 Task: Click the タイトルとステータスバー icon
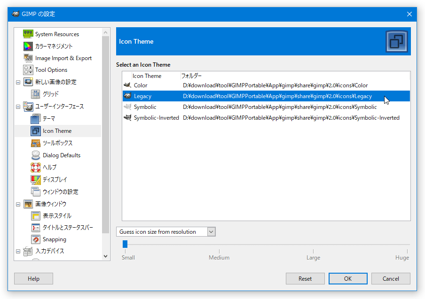36,228
